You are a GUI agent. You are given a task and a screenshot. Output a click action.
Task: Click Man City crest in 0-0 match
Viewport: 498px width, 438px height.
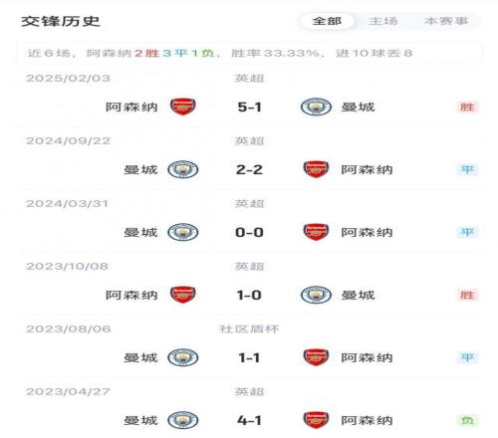(x=183, y=232)
